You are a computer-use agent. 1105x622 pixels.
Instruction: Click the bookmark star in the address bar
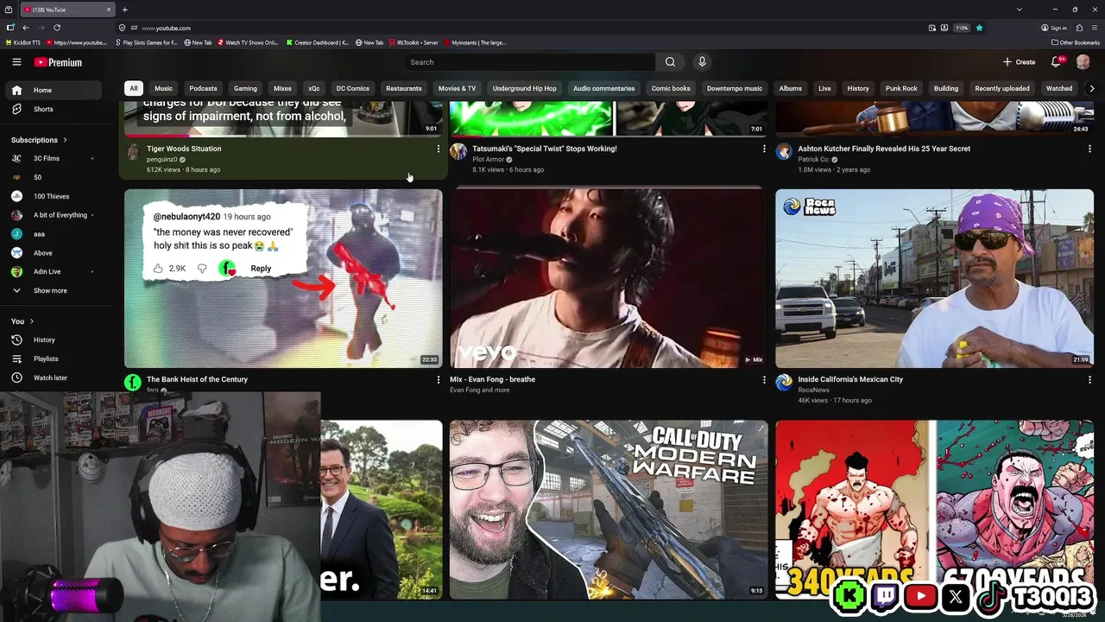pos(979,28)
